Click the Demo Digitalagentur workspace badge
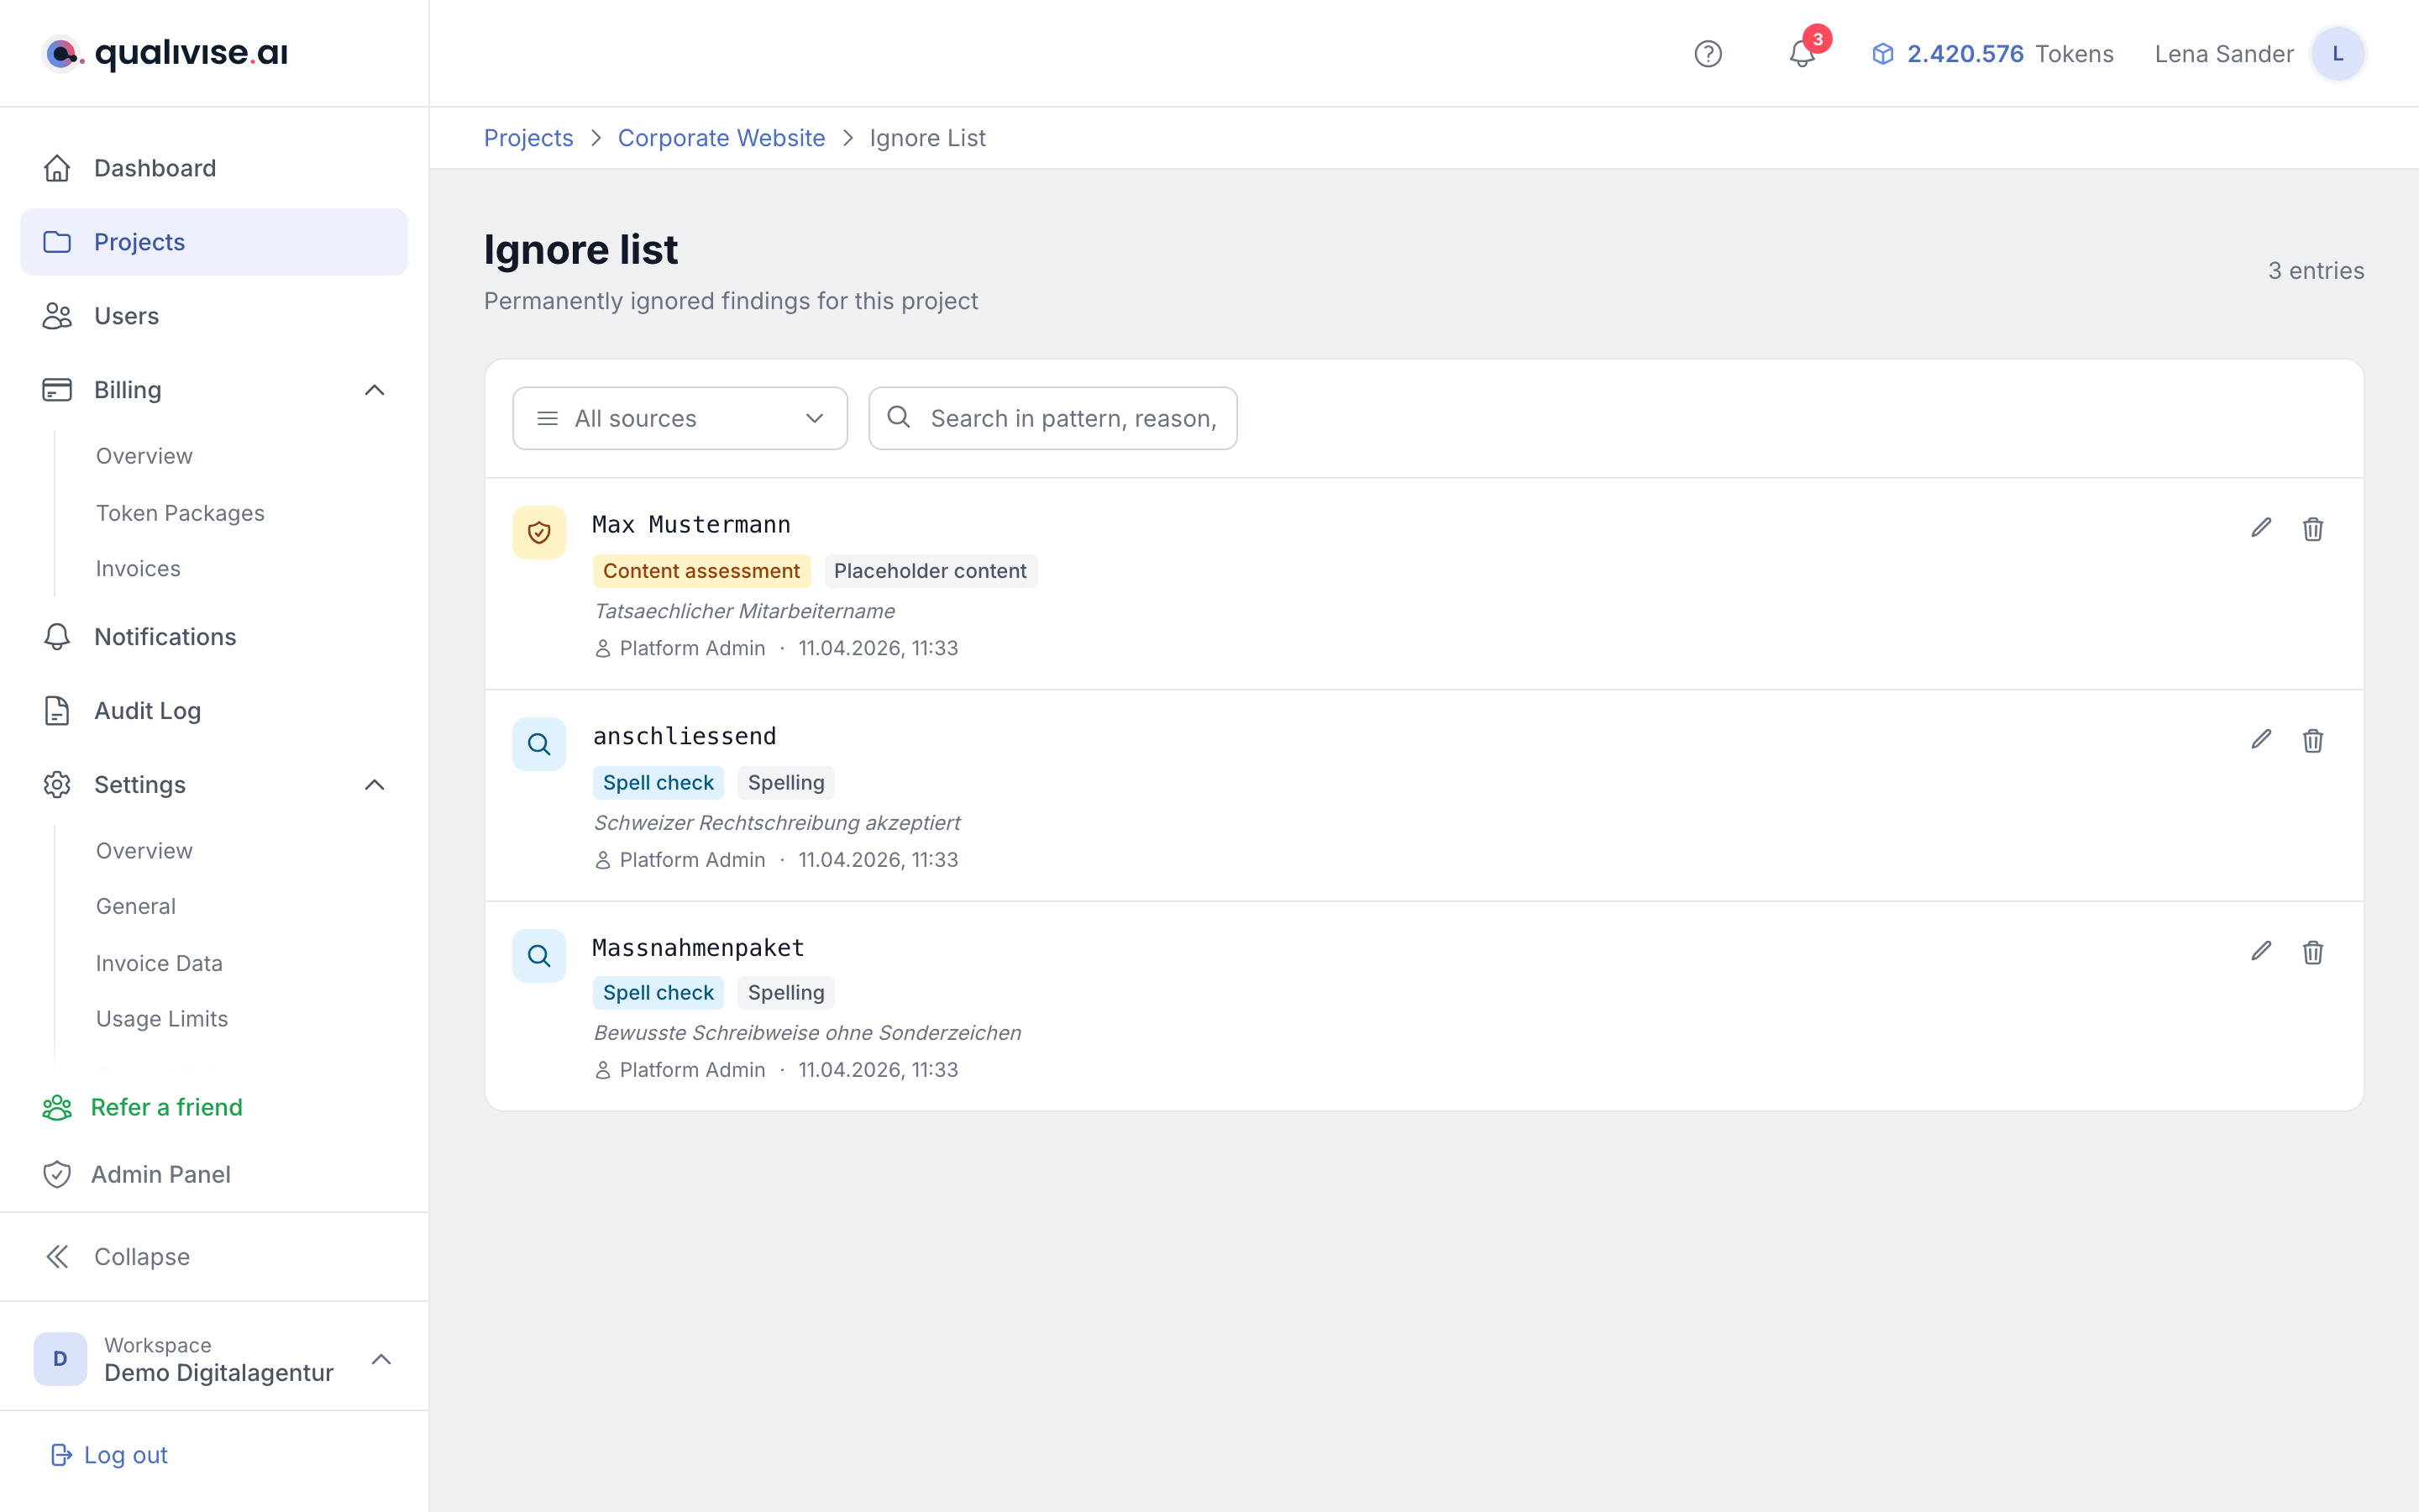2419x1512 pixels. point(60,1358)
